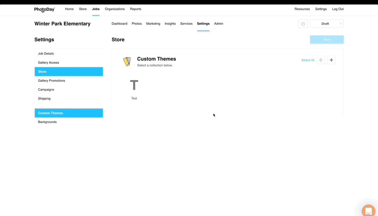Open account Settings in header
The height and width of the screenshot is (216, 378).
(321, 9)
